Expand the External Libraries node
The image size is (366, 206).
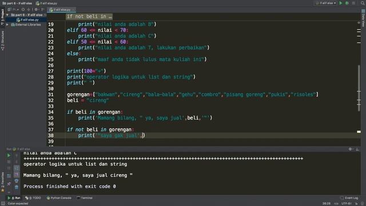pos(7,25)
